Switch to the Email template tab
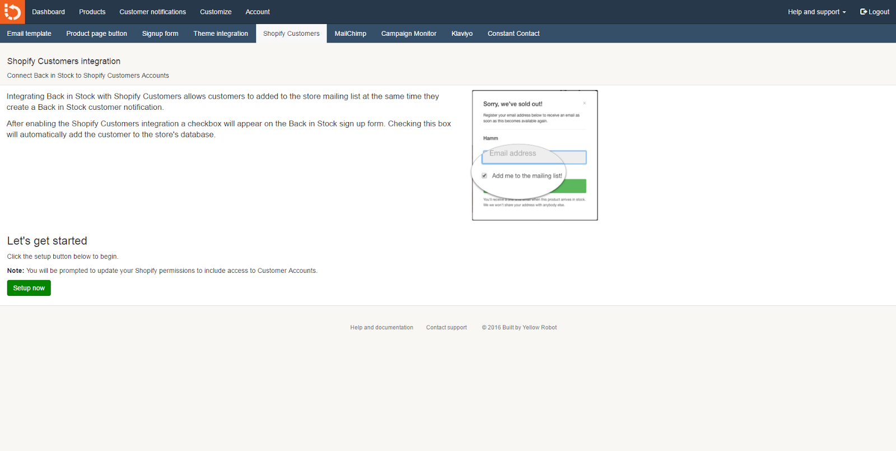This screenshot has width=896, height=451. tap(29, 34)
